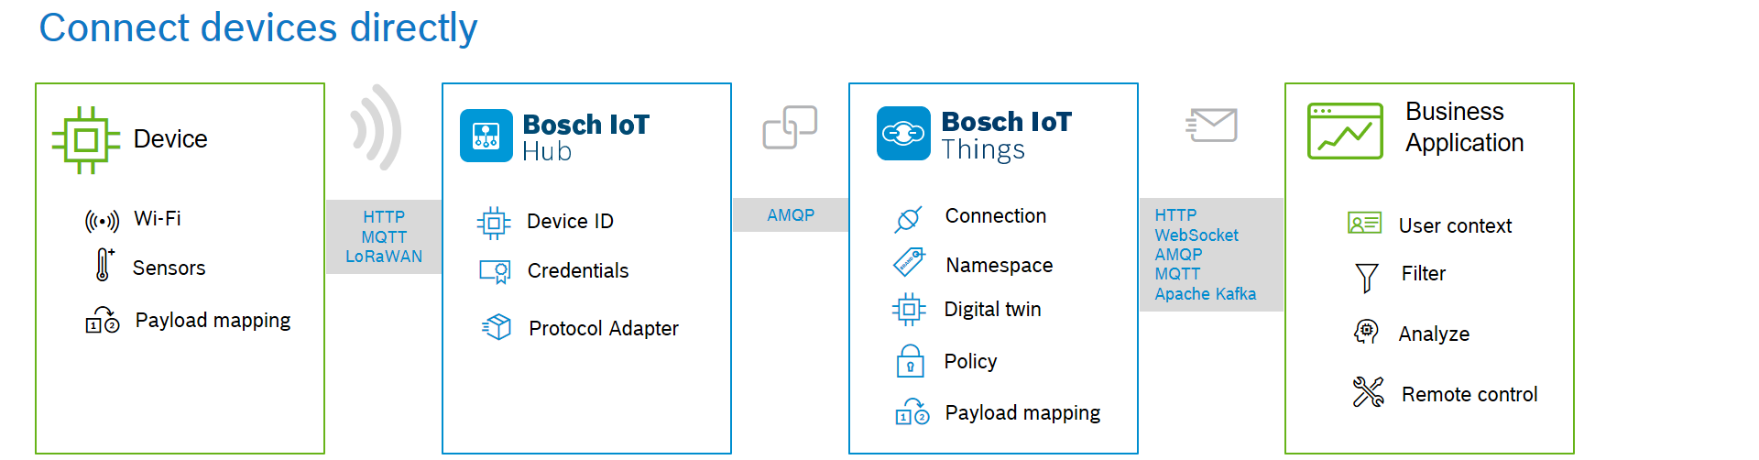The image size is (1759, 460).
Task: Select the Device ID label
Action: pos(570,222)
